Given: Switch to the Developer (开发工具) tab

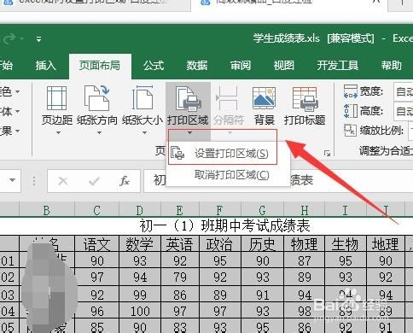Looking at the screenshot, I should point(338,66).
